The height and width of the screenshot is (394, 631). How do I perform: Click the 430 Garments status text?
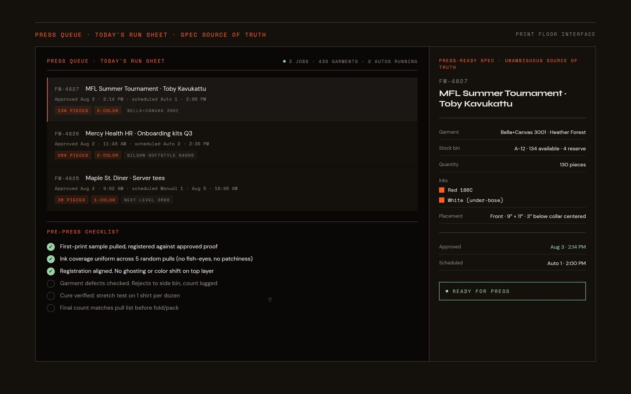coord(338,61)
